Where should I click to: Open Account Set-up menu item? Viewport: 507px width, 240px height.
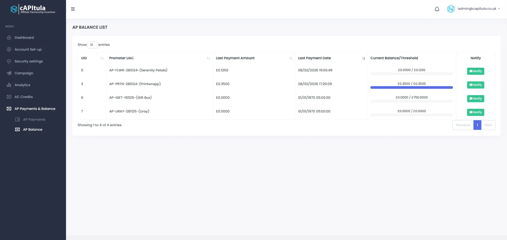coord(28,49)
